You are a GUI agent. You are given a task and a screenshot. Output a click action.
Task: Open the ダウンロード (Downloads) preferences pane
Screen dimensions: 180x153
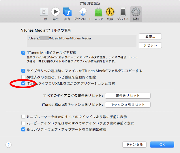coord(83,14)
